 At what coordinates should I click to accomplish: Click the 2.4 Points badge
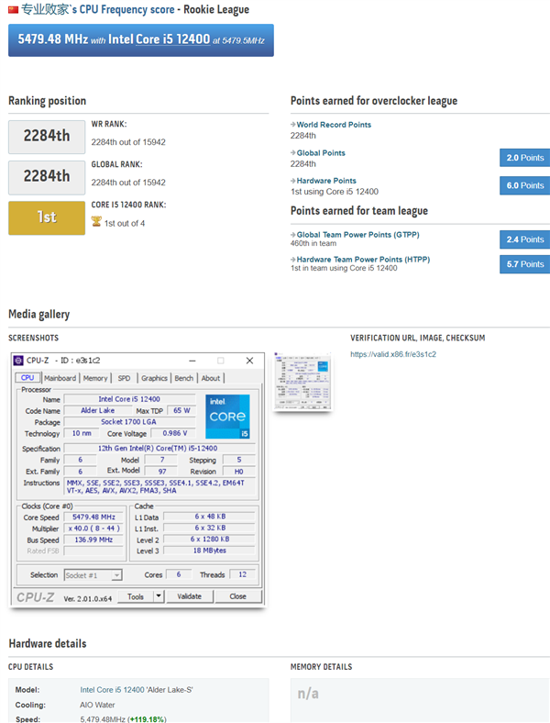524,239
